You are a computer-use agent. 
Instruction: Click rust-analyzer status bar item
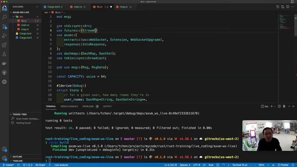click(x=61, y=165)
